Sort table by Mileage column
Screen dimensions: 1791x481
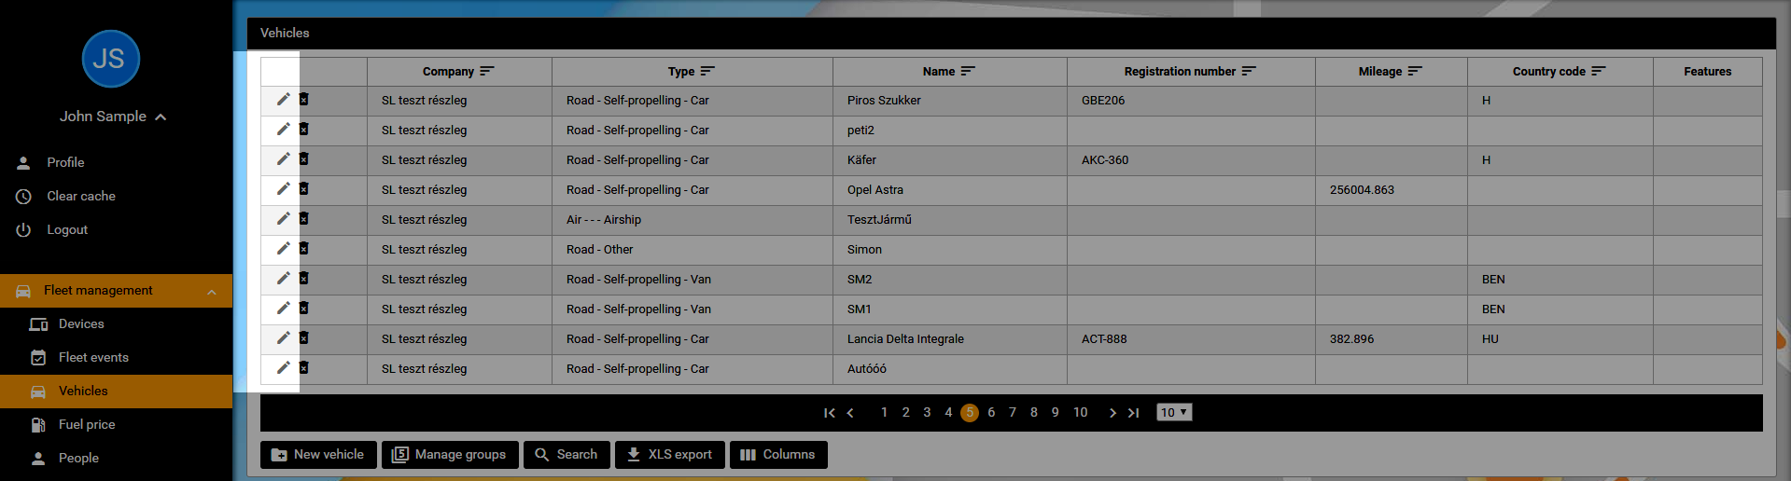(x=1415, y=71)
